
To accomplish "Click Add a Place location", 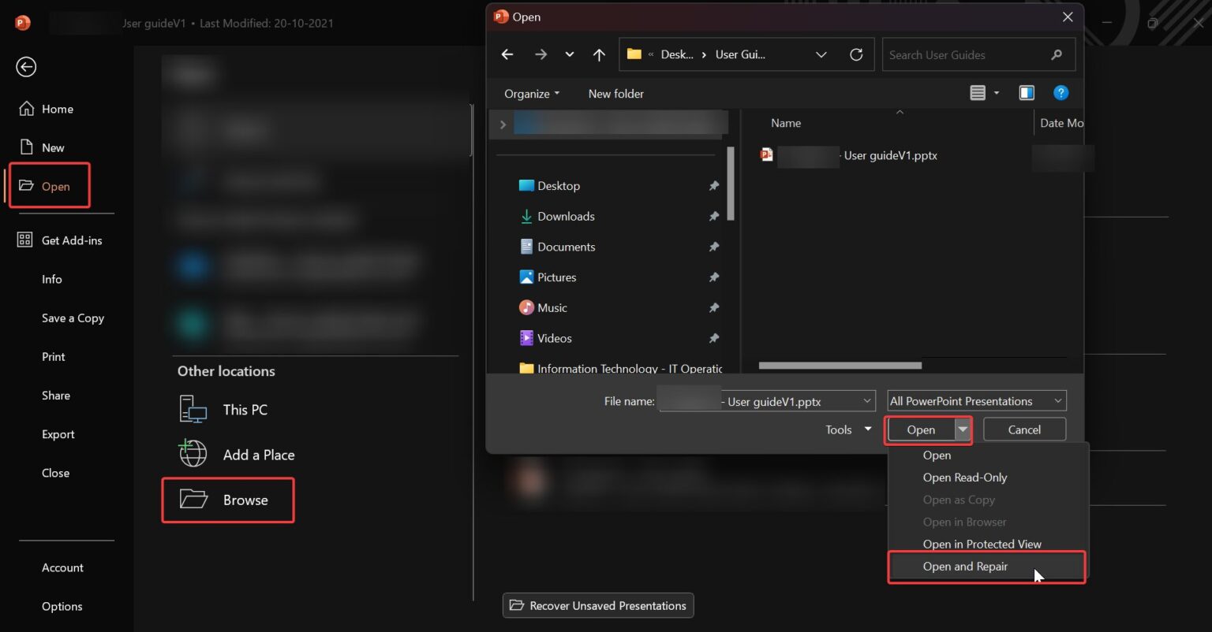I will pos(237,455).
